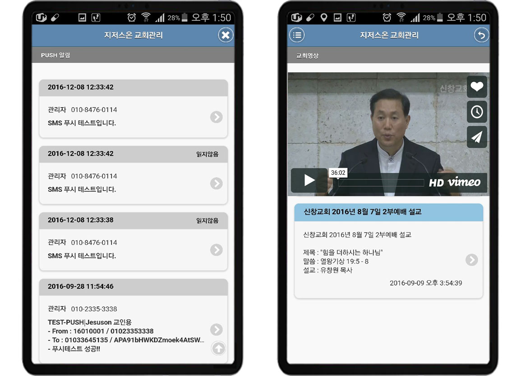This screenshot has height=376, width=521.
Task: Close the PUSH 알림 screen with X icon
Action: [x=226, y=35]
